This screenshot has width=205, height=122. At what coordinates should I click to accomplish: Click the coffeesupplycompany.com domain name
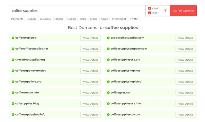tap(129, 48)
